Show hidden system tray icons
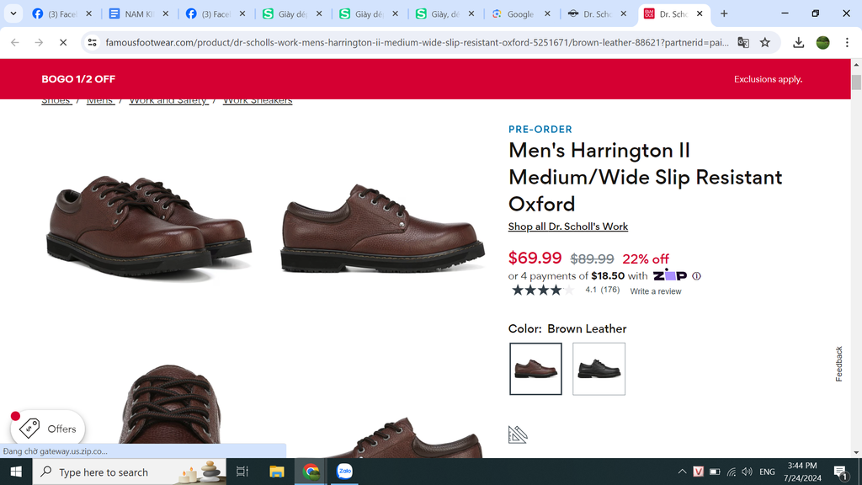The width and height of the screenshot is (862, 485). 682,472
